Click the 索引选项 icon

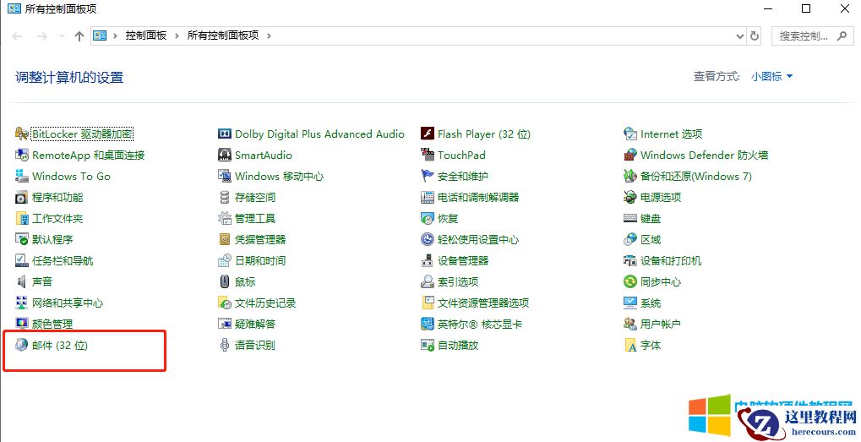[x=428, y=281]
